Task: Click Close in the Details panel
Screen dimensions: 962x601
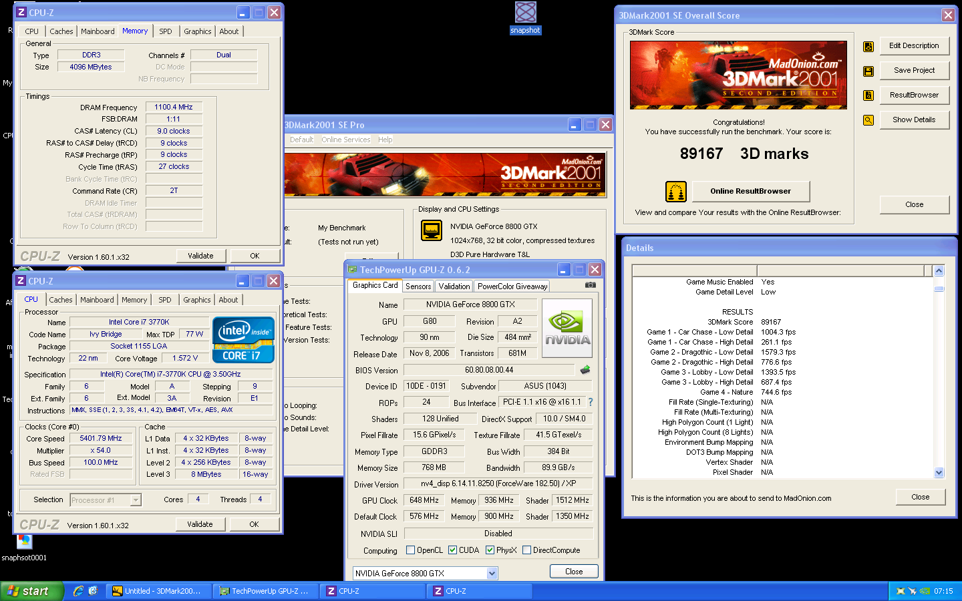Action: (x=921, y=497)
